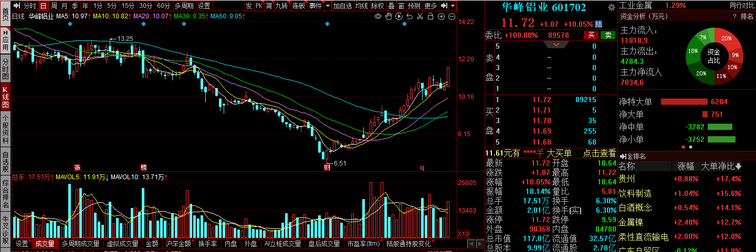Viewport: 756px width, 252px height.
Task: Toggle 预测 forecast button
Action: tap(414, 6)
